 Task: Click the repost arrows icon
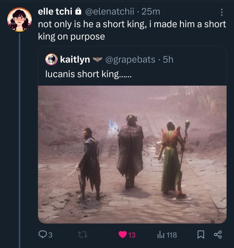pyautogui.click(x=81, y=235)
